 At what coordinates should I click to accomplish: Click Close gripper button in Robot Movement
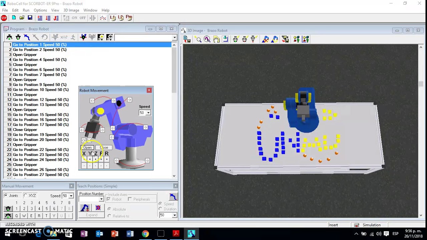point(104,147)
